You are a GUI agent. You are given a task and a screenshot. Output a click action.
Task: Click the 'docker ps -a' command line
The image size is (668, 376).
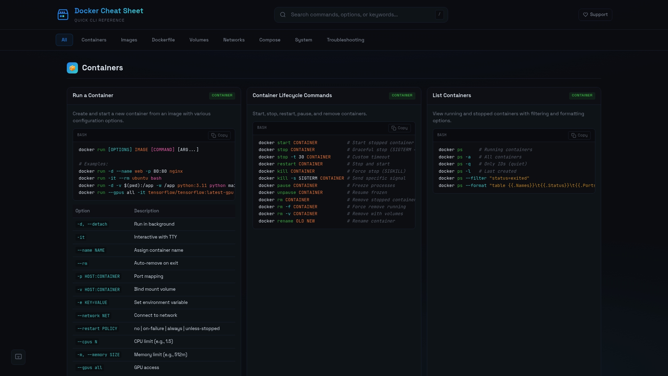(454, 157)
